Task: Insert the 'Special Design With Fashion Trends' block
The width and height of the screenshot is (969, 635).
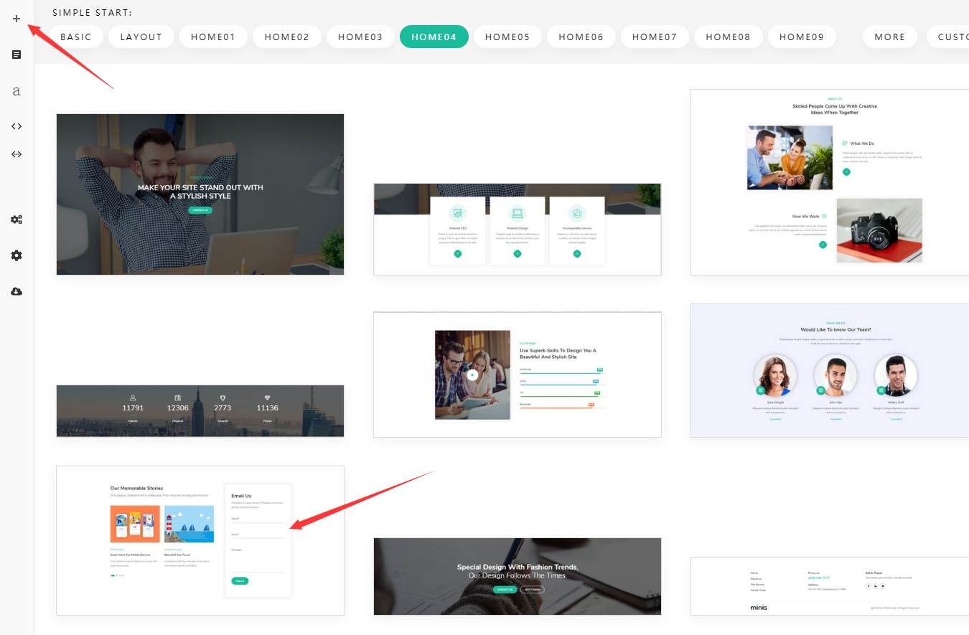Action: click(x=517, y=576)
